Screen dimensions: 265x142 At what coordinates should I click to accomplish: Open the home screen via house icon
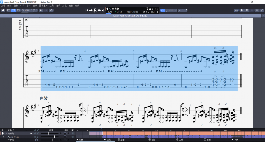(3, 10)
